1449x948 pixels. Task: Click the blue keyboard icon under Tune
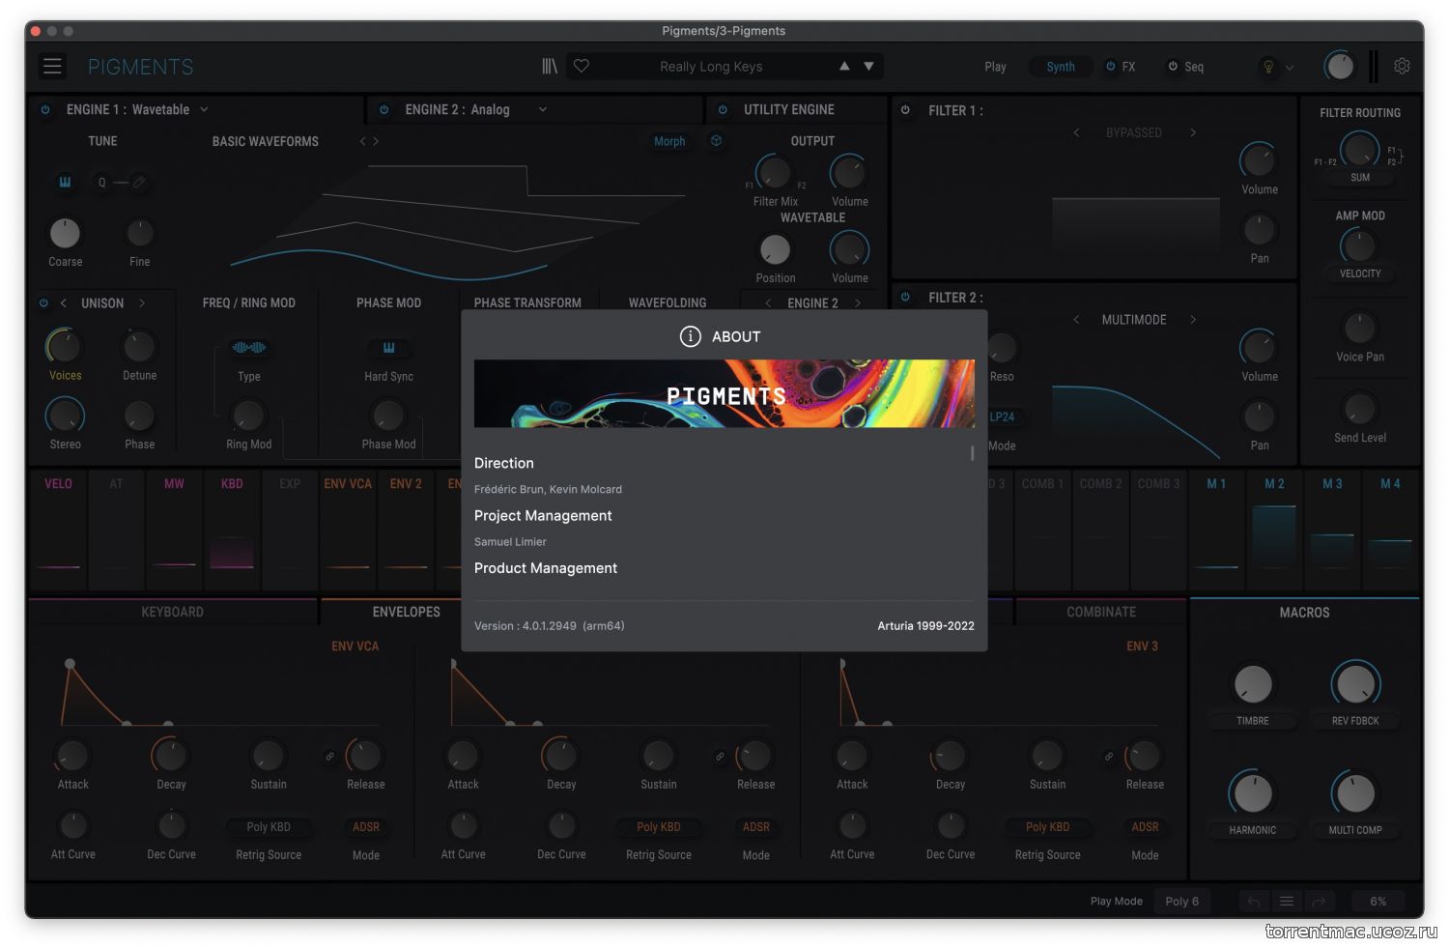tap(65, 182)
